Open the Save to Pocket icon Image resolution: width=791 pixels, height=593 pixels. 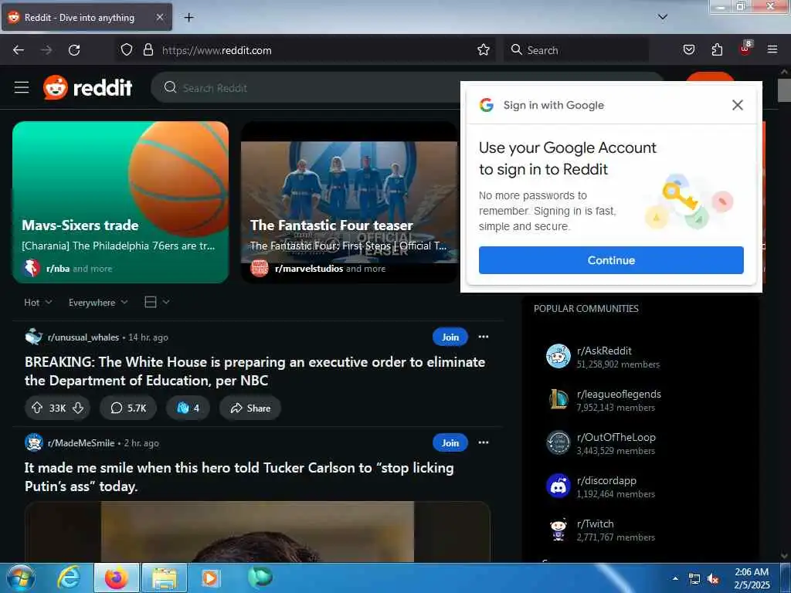(x=688, y=50)
